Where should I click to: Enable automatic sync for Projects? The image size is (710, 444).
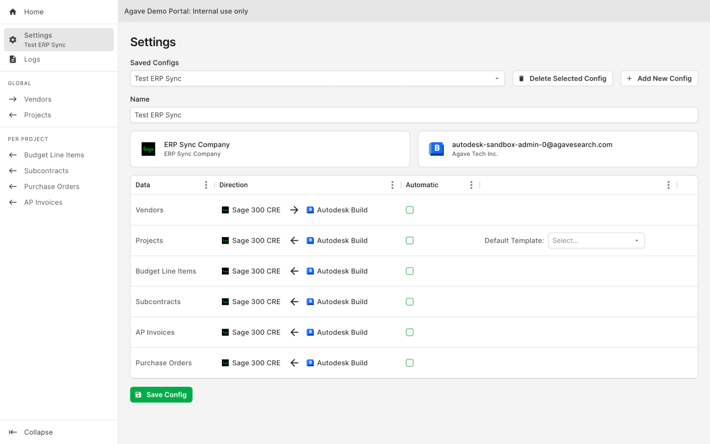(410, 240)
